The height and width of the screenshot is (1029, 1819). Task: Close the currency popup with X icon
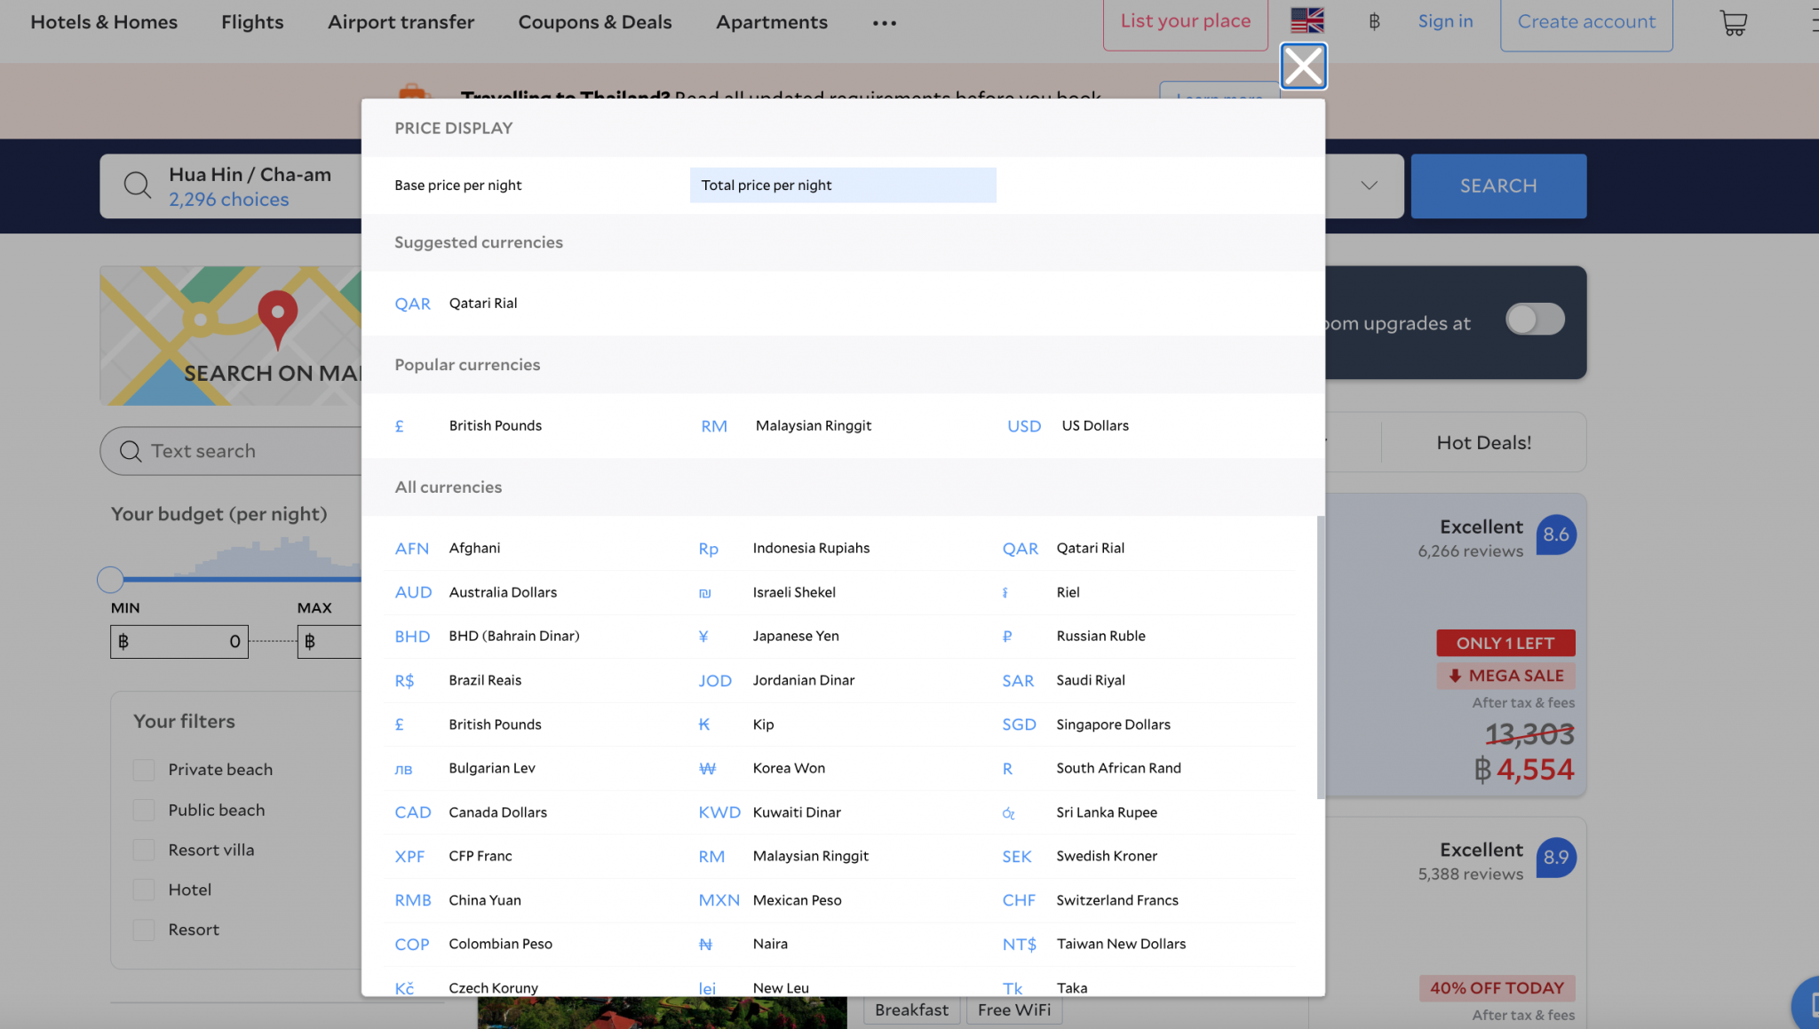tap(1303, 66)
